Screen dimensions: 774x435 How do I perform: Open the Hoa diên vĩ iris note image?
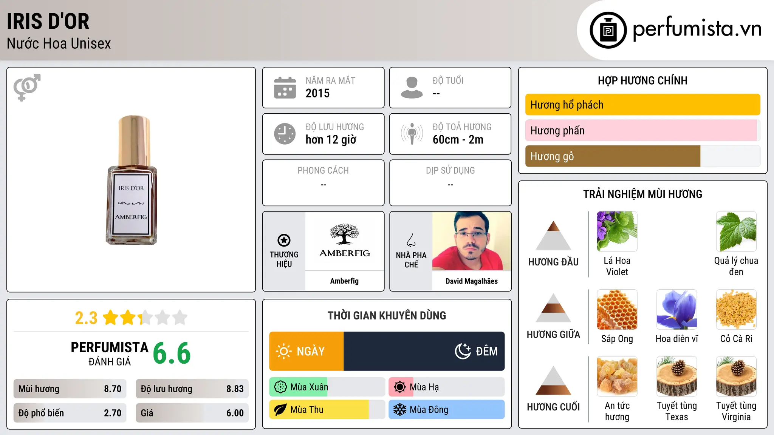(x=677, y=310)
